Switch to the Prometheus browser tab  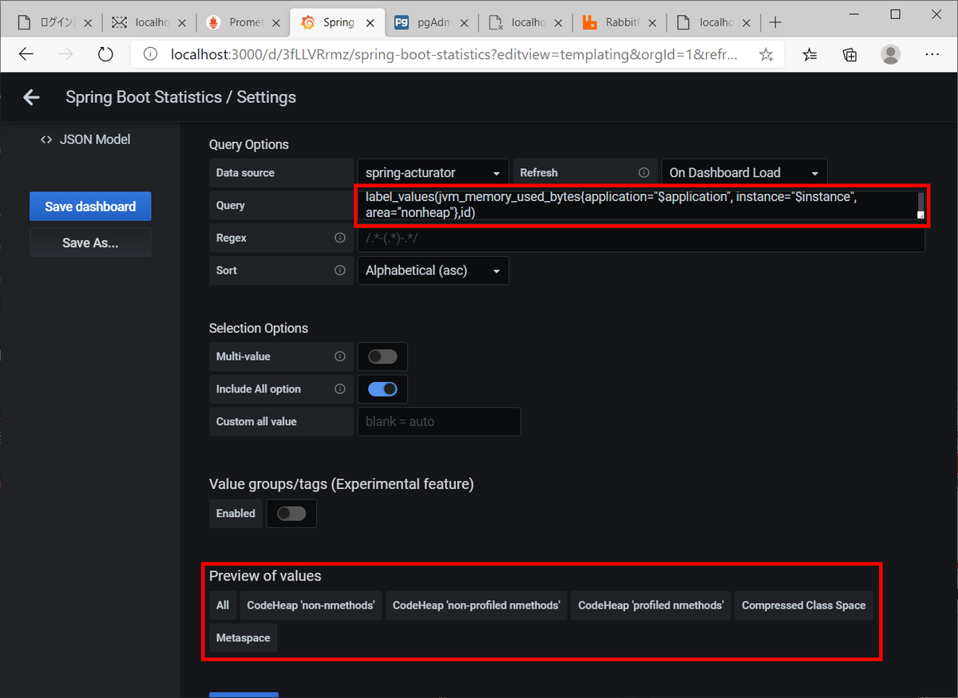(243, 22)
